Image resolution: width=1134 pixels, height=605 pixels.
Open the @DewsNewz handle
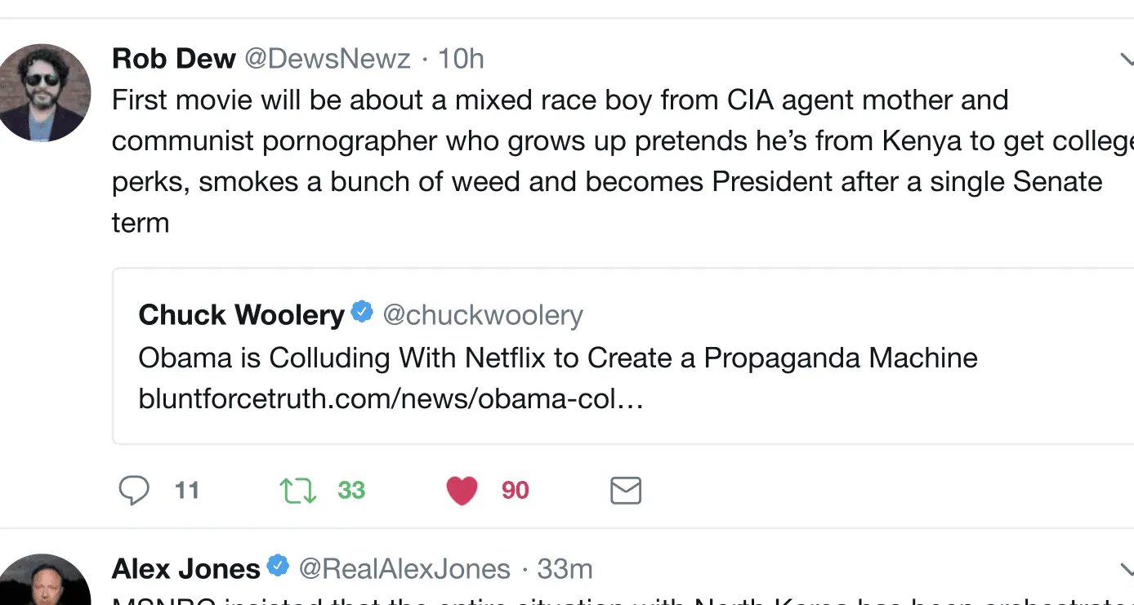pos(328,59)
